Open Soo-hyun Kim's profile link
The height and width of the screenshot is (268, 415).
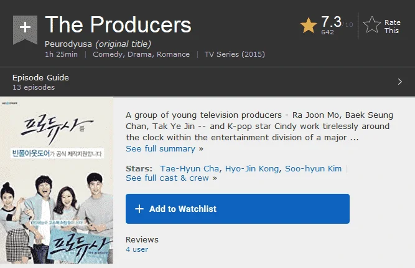[313, 169]
